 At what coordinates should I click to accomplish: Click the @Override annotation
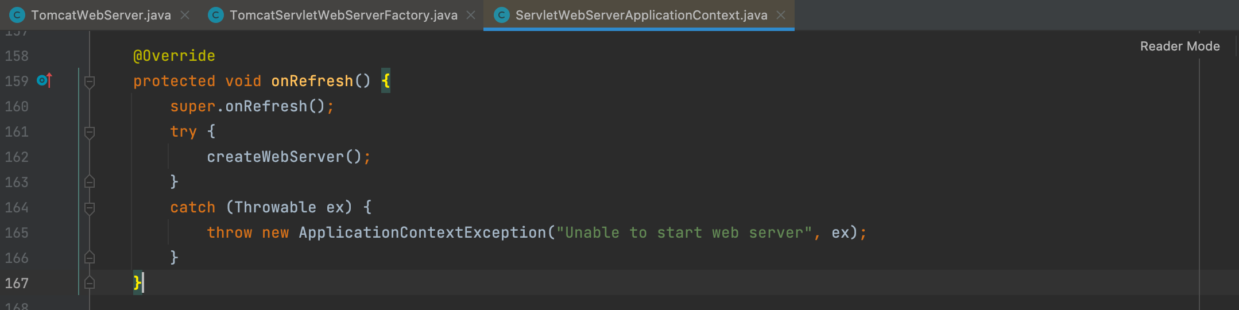pos(174,56)
